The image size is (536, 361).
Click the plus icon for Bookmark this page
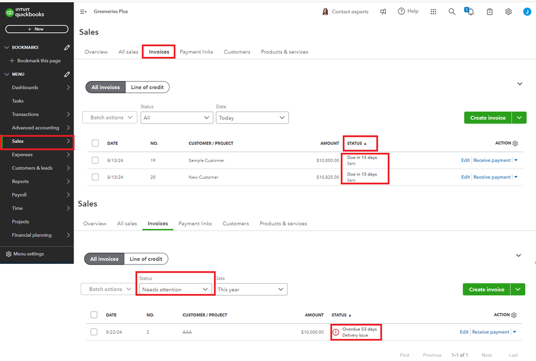pos(12,61)
